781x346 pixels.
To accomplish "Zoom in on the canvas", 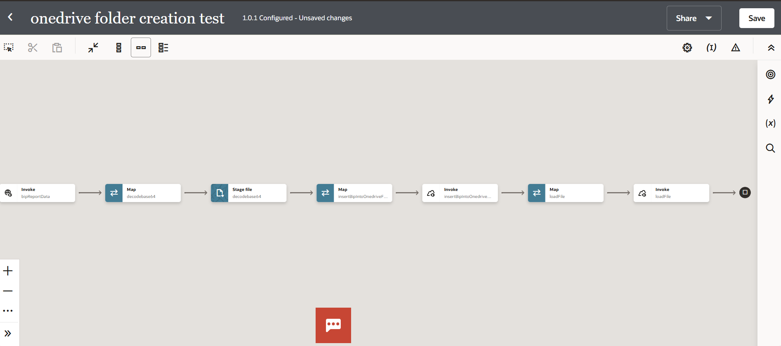I will 8,271.
